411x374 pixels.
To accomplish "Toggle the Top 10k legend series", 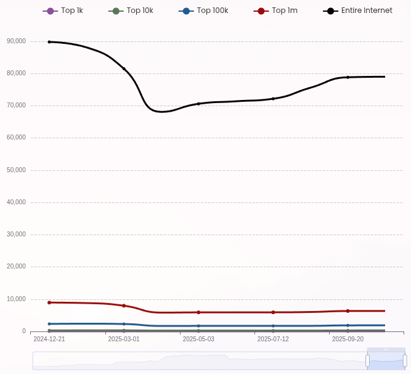I will [x=131, y=11].
